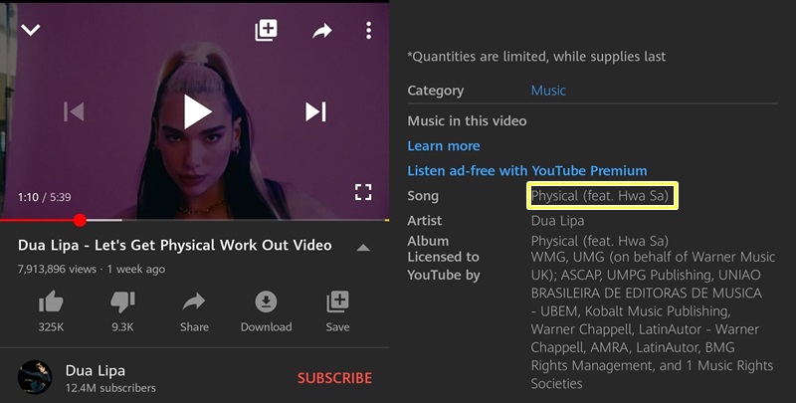Tap the share arrow on video overlay

[x=321, y=31]
